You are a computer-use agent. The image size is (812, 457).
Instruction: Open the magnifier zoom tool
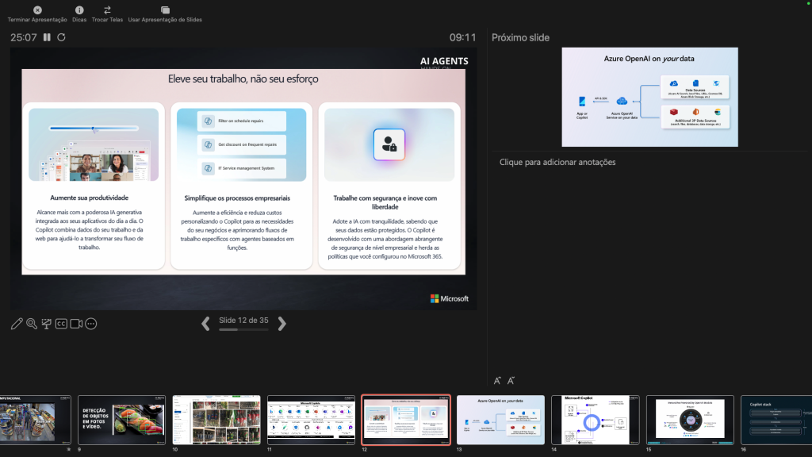(32, 324)
